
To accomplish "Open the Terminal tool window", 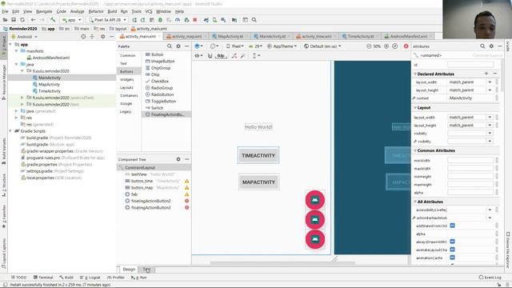I will (x=43, y=278).
